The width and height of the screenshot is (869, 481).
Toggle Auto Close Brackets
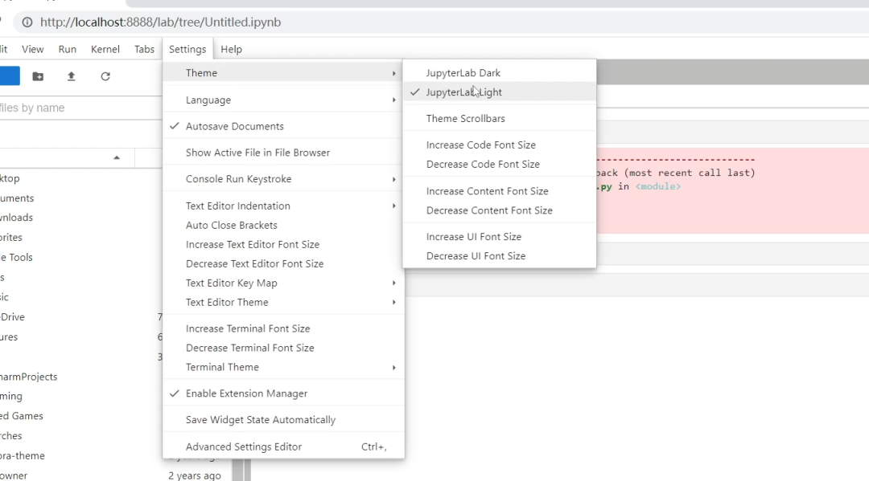point(283,225)
